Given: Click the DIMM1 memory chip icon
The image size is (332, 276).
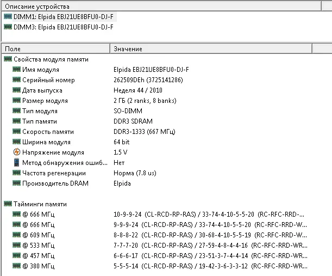Looking at the screenshot, I should point(8,16).
